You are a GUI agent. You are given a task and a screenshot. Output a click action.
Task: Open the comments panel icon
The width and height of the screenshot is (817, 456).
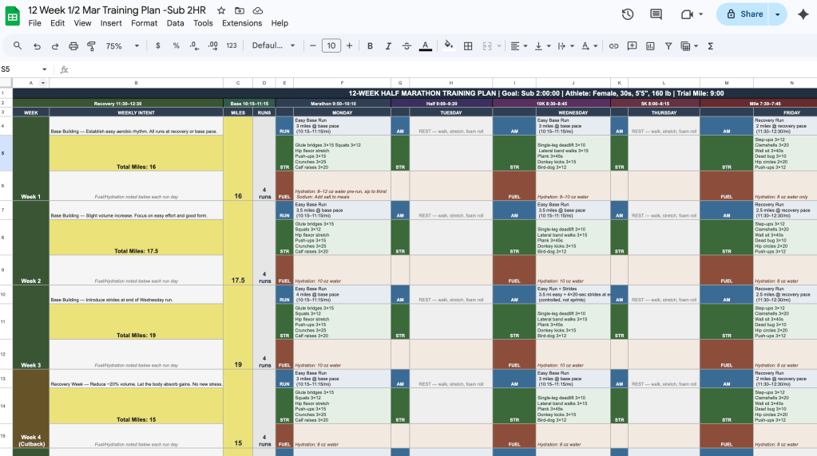click(x=656, y=14)
